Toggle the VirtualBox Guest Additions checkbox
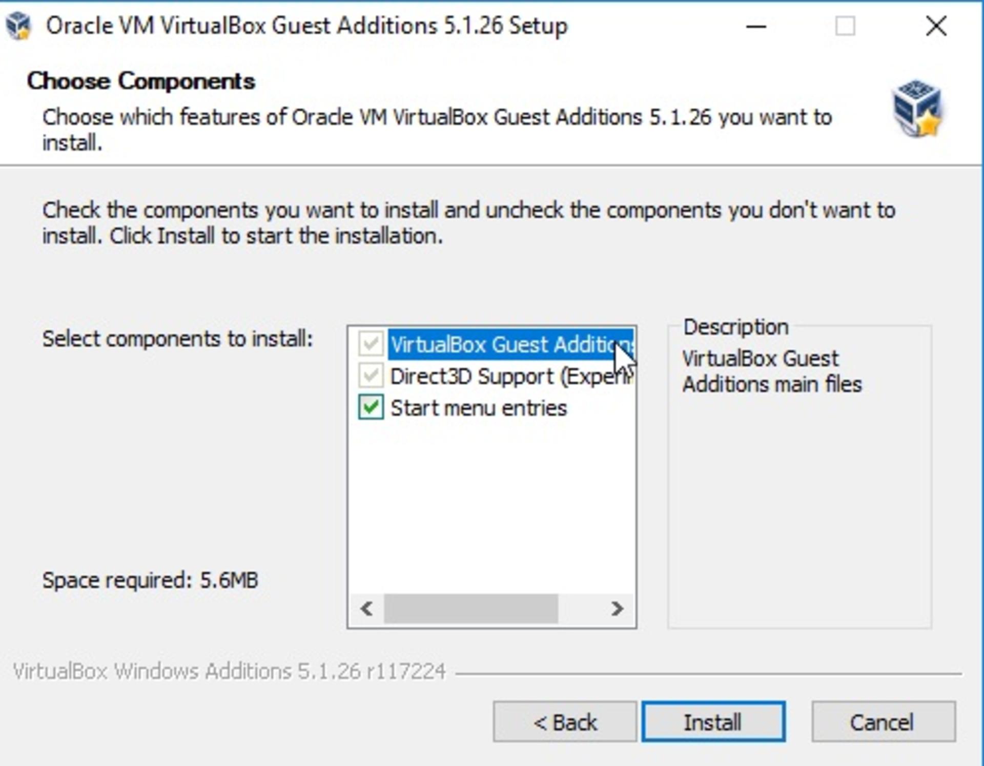The width and height of the screenshot is (984, 766). tap(371, 344)
